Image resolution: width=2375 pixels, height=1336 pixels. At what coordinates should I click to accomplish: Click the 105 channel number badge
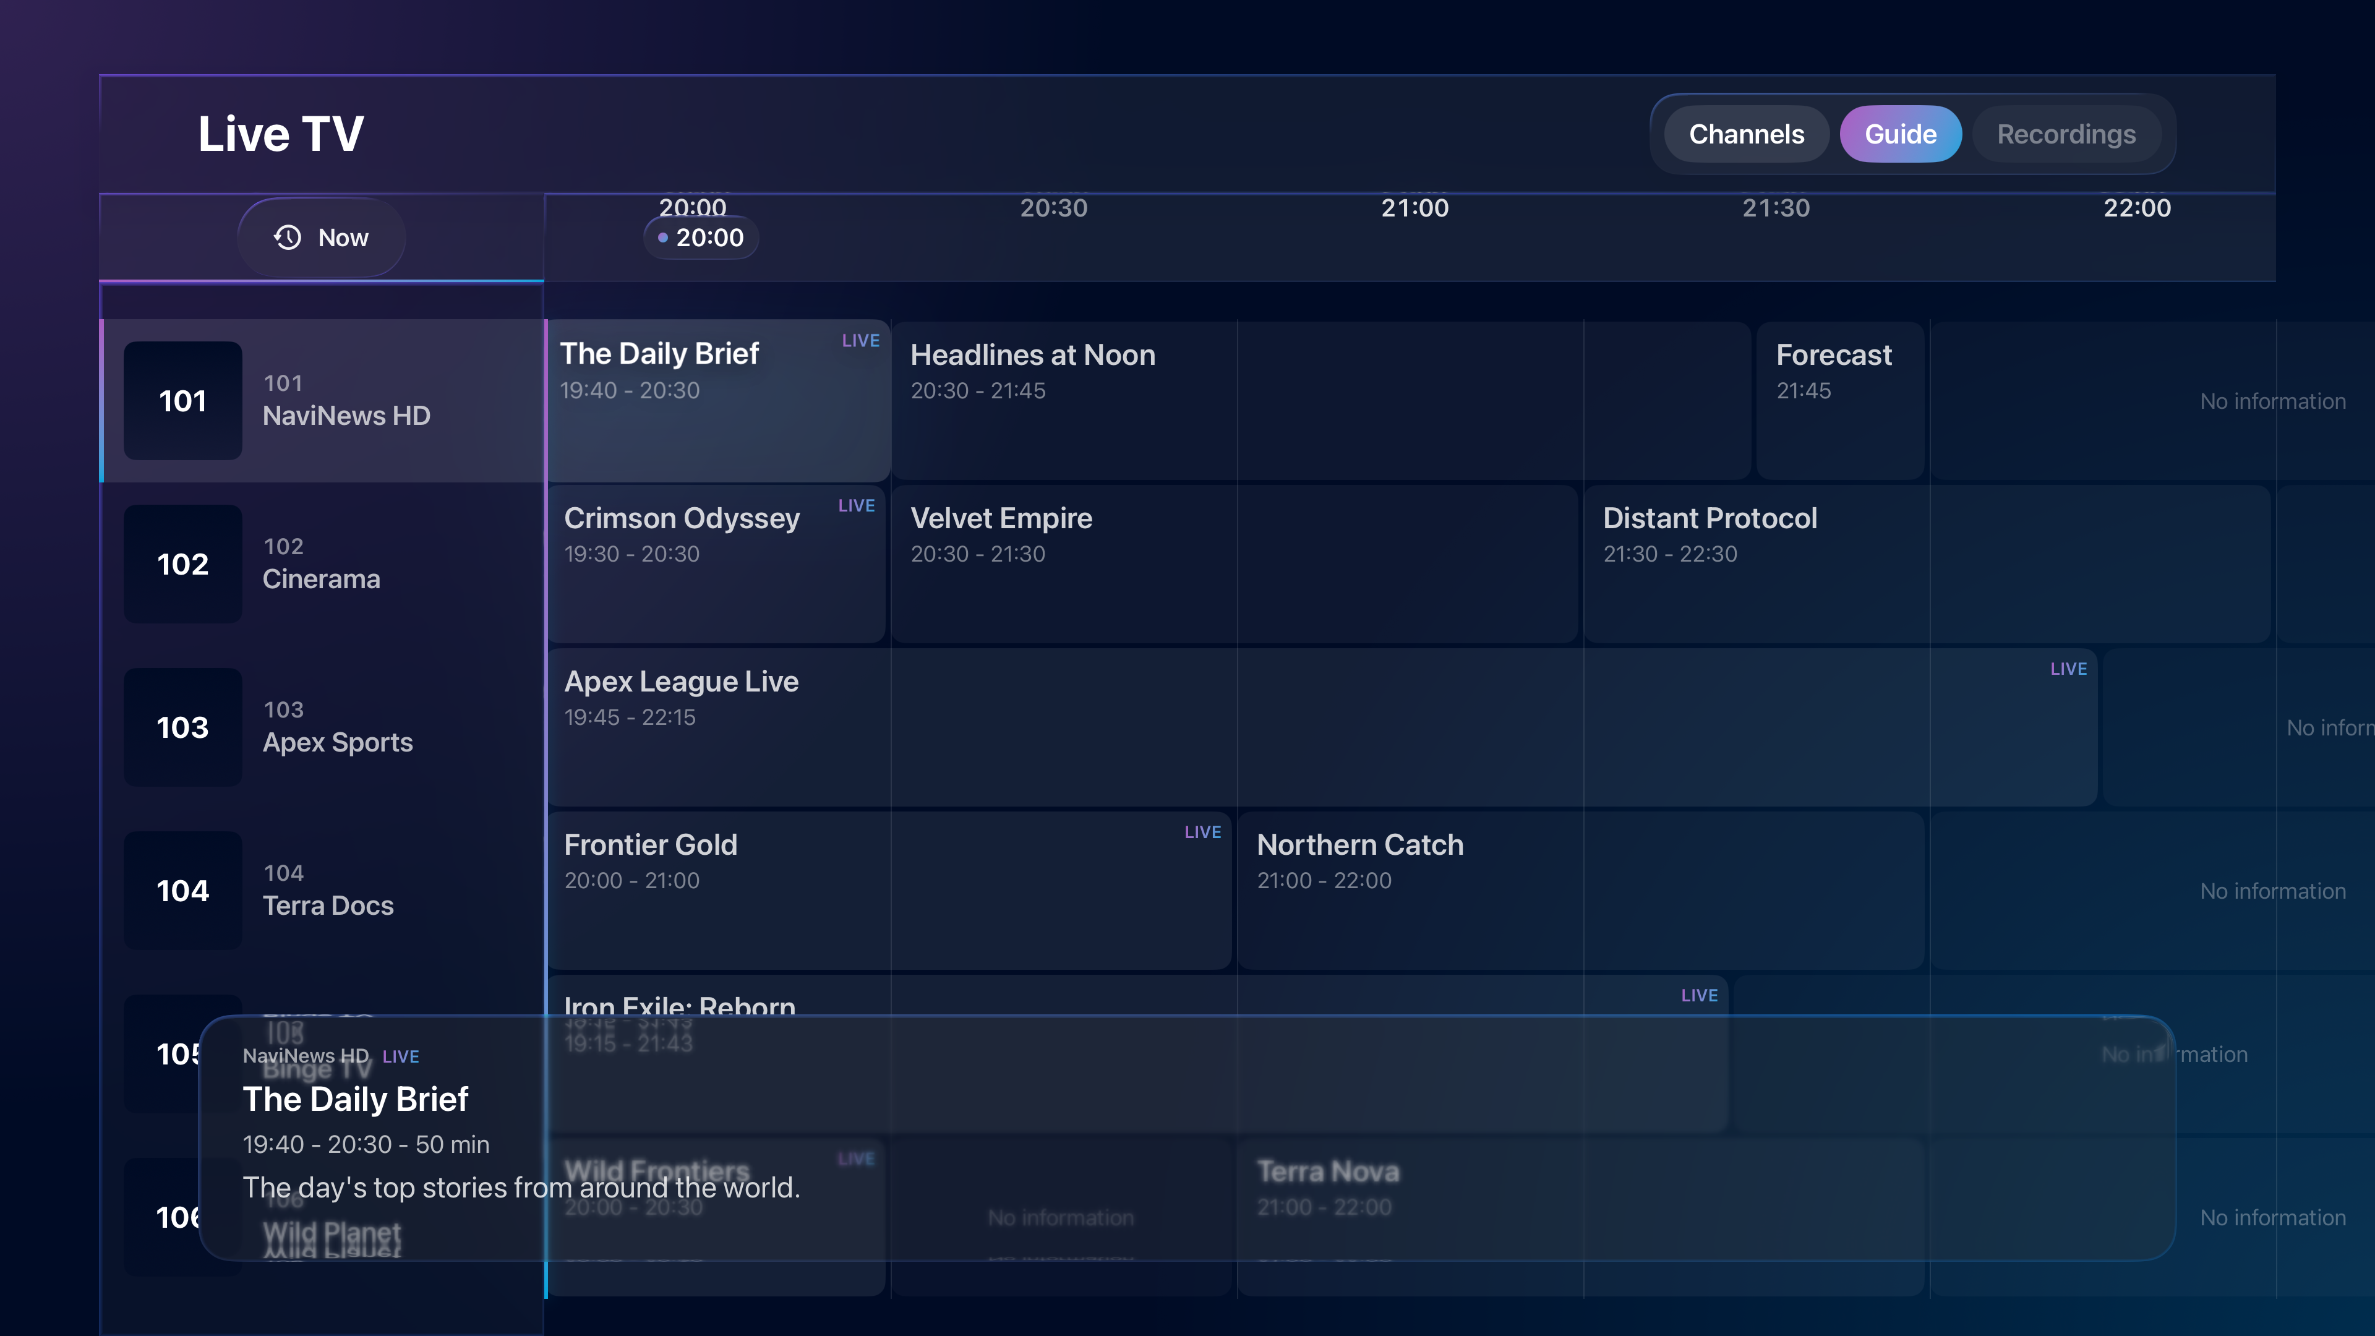coord(161,1054)
